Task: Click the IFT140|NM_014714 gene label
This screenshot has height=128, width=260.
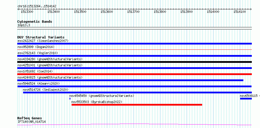Action: click(32, 122)
